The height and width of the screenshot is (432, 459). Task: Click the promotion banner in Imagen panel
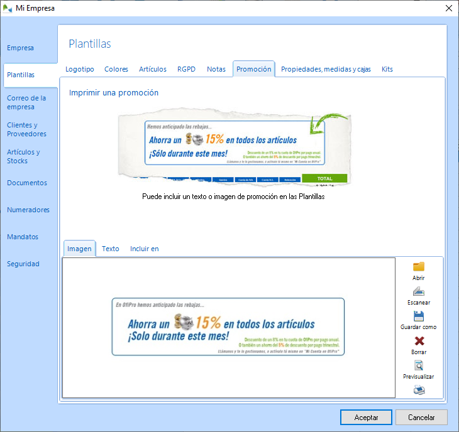[228, 327]
